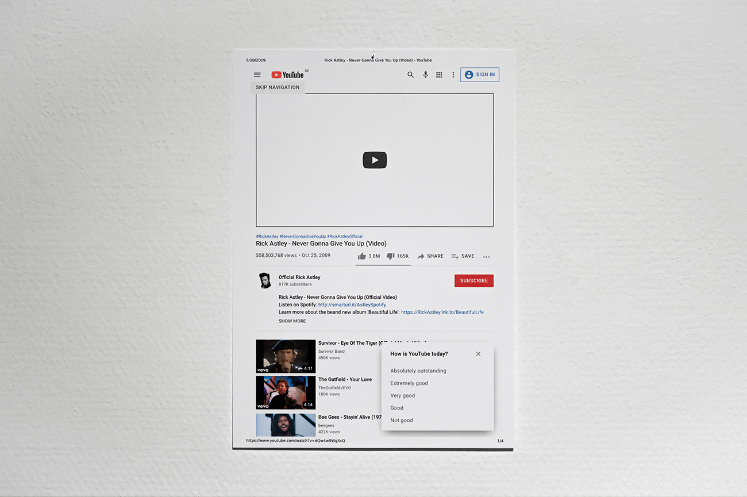The image size is (747, 497).
Task: Click the SHARE arrow button
Action: [430, 256]
